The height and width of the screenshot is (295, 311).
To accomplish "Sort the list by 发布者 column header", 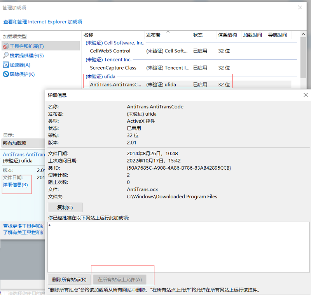I will tap(167, 35).
